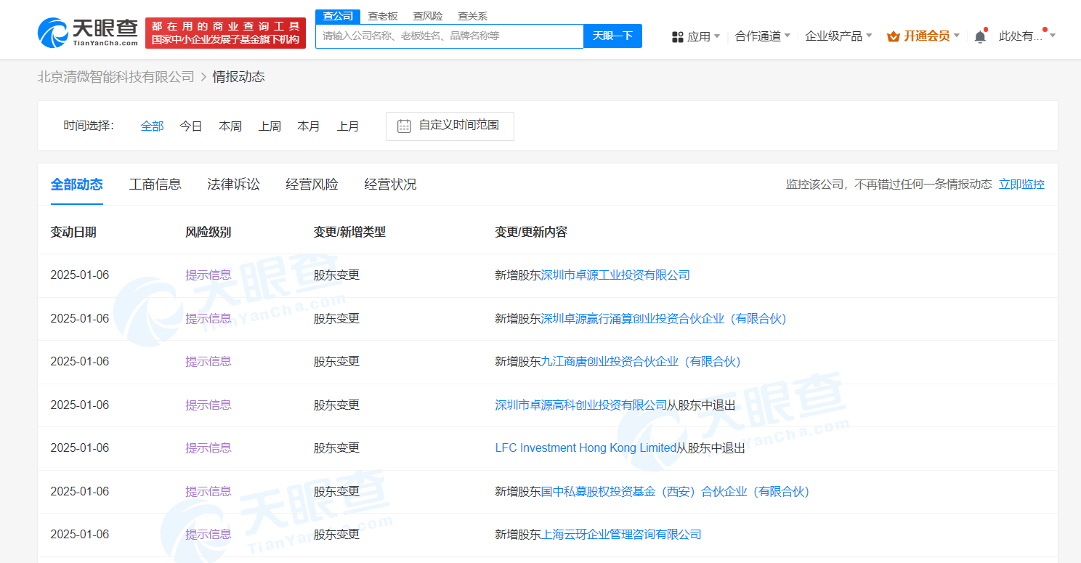Open LFC Investment Hong Kong Limited link
The width and height of the screenshot is (1081, 563).
click(586, 447)
